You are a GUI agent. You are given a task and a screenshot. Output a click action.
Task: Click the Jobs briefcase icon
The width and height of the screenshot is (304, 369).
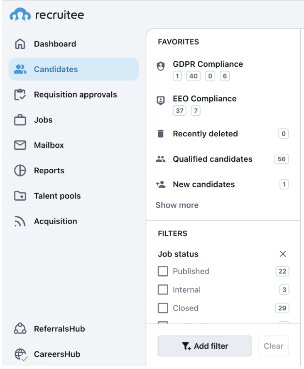pyautogui.click(x=20, y=120)
